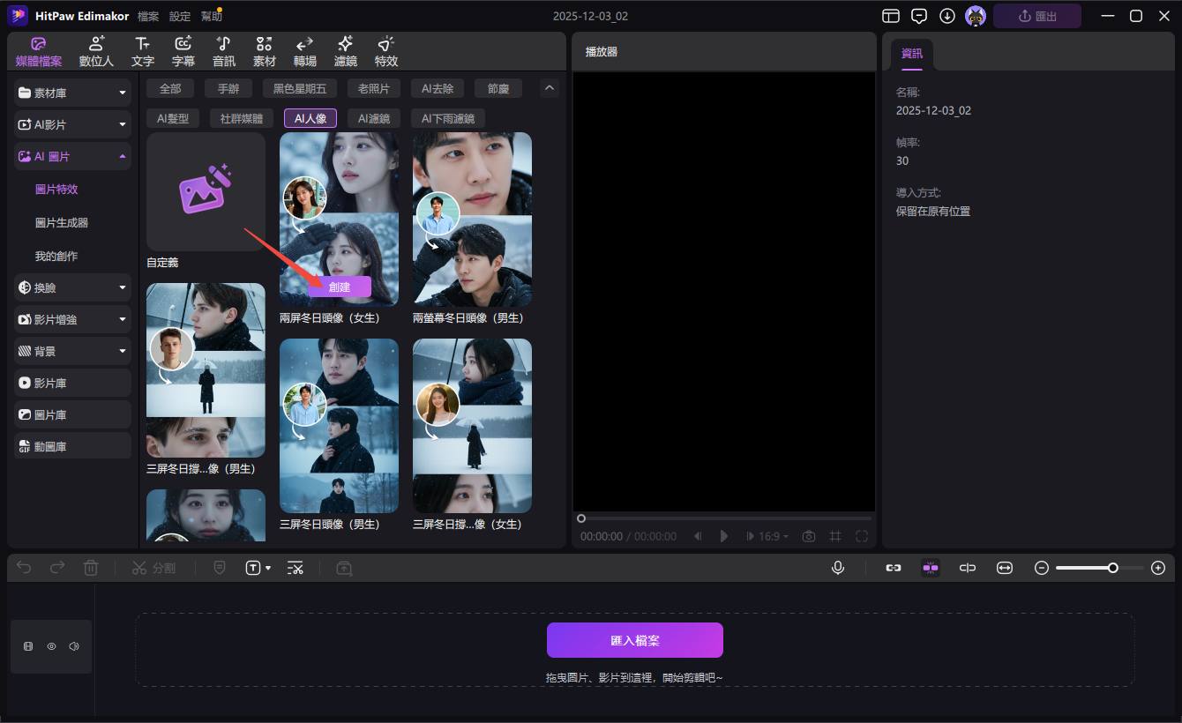Toggle track visibility eye icon
The image size is (1182, 723).
click(x=51, y=646)
